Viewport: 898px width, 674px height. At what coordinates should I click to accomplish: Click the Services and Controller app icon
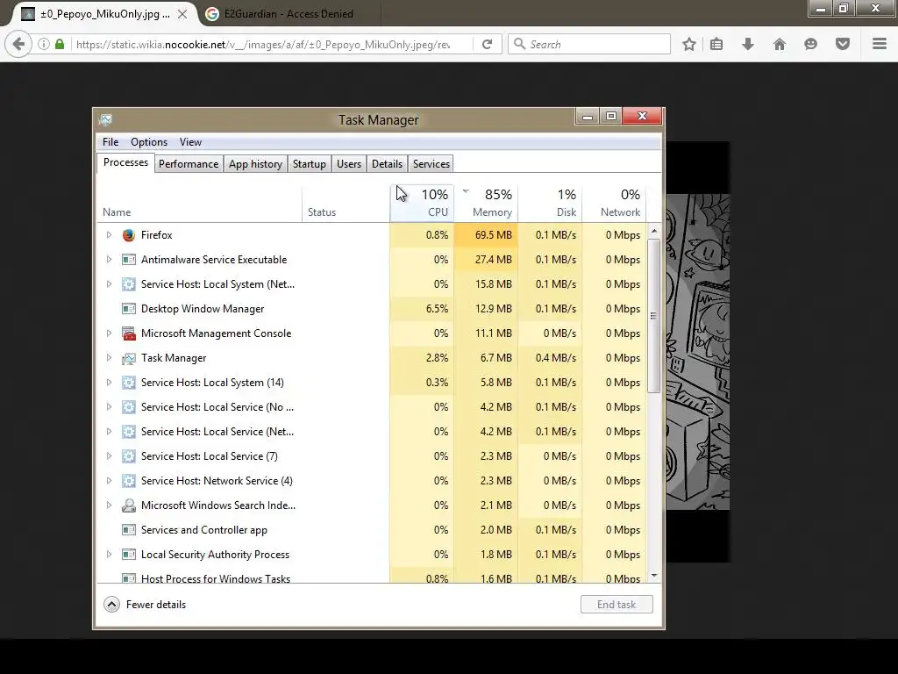coord(129,530)
